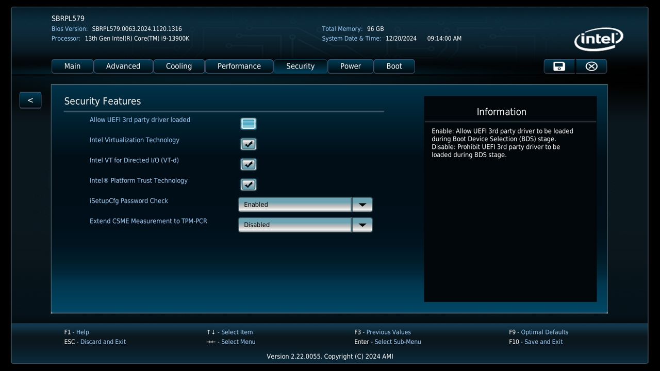Select Intel VT for Directed I/O label
This screenshot has height=371, width=660.
pyautogui.click(x=134, y=160)
